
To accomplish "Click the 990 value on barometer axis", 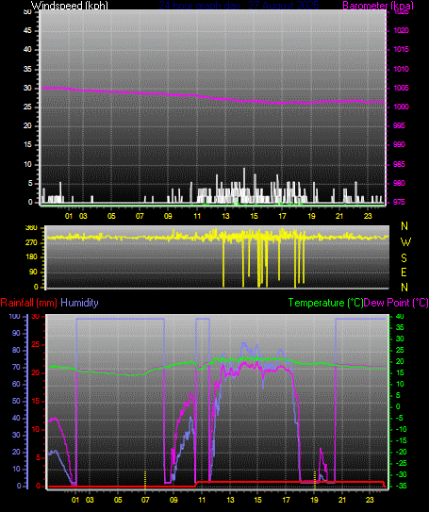I will pyautogui.click(x=399, y=144).
